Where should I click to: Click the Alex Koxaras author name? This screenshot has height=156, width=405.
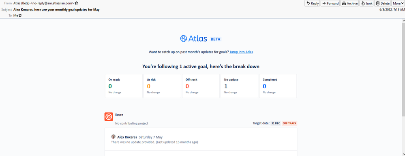[127, 137]
